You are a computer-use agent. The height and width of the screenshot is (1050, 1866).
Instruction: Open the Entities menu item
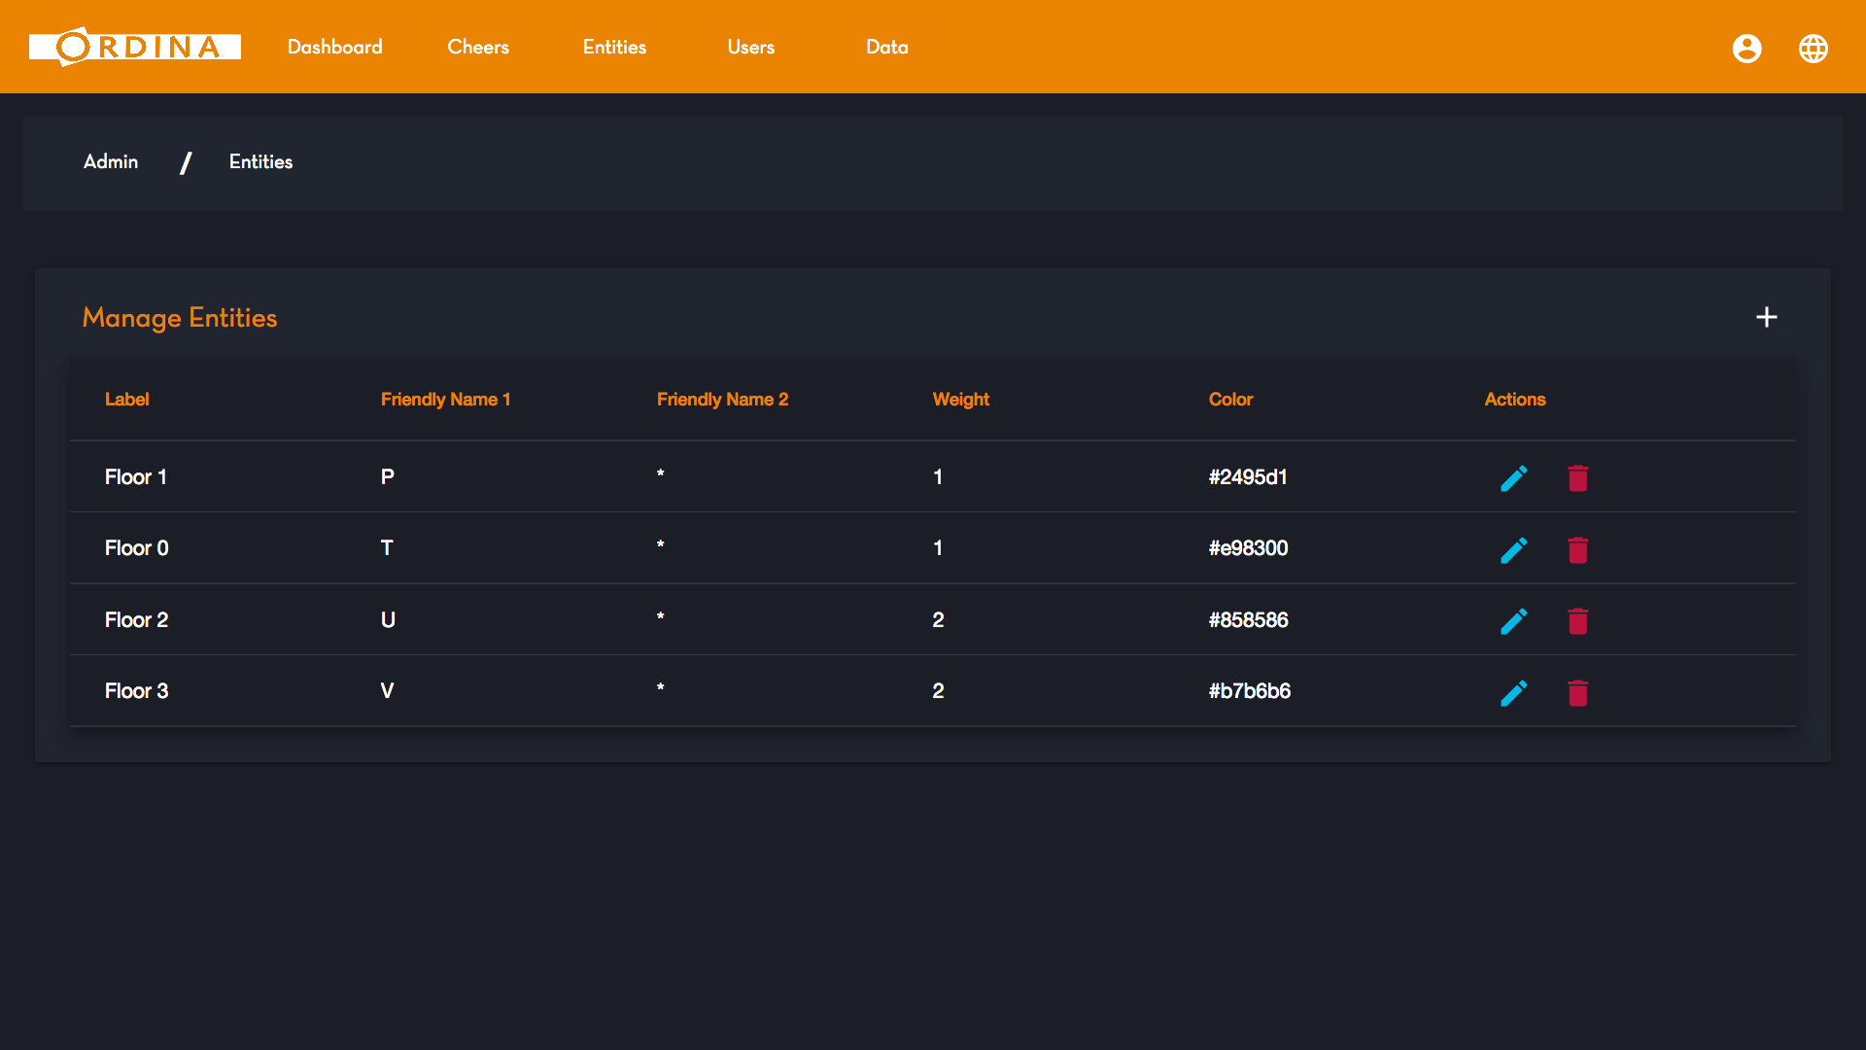click(614, 47)
